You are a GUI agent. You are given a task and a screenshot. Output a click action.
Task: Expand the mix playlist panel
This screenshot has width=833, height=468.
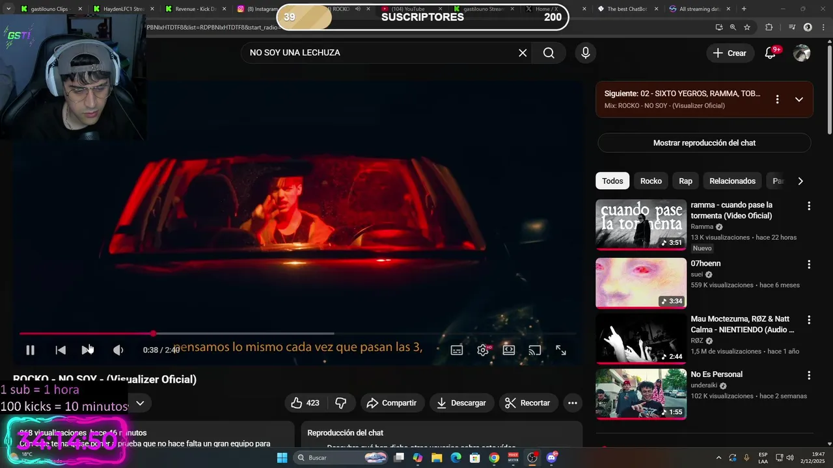[799, 99]
